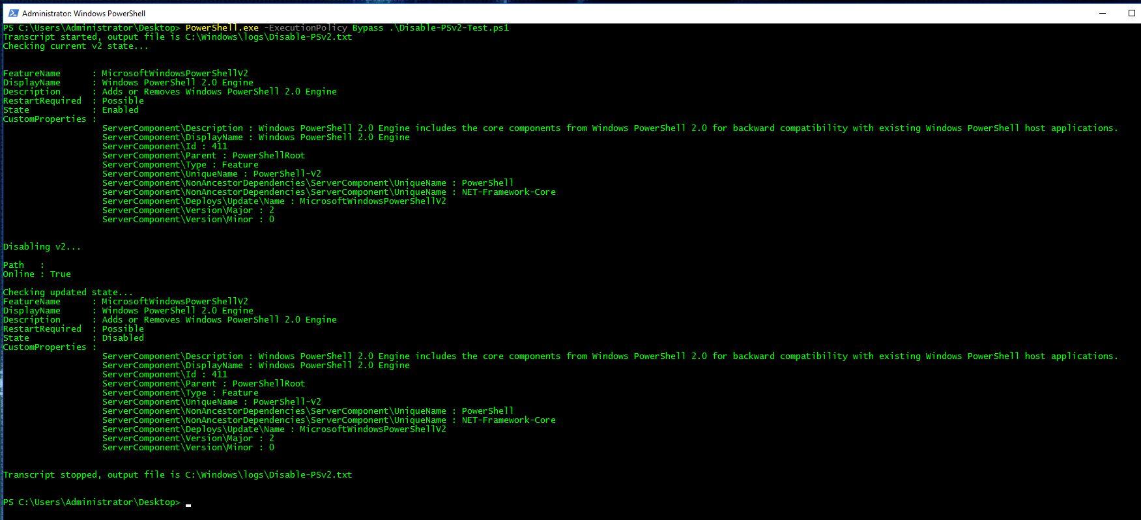Click the blinking cursor at the final prompt
The image size is (1141, 520).
pyautogui.click(x=188, y=504)
